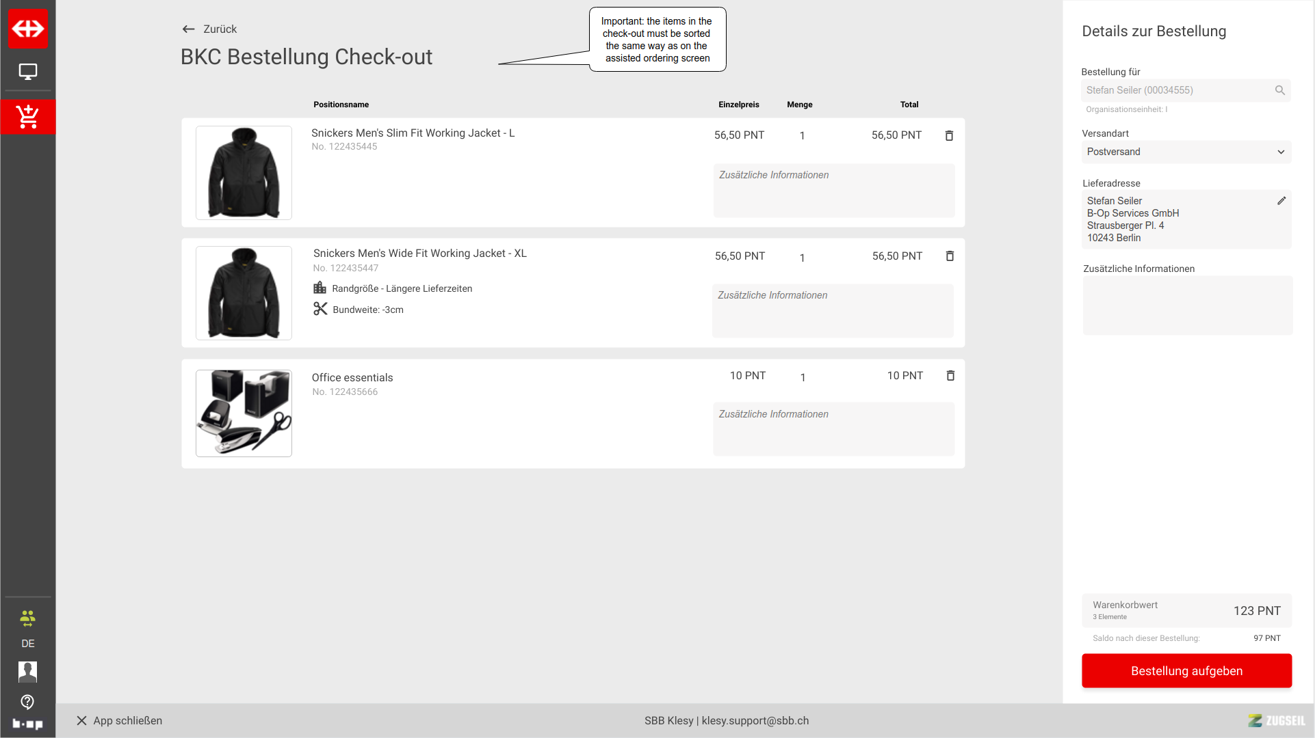
Task: Open the help question mark icon
Action: (x=27, y=702)
